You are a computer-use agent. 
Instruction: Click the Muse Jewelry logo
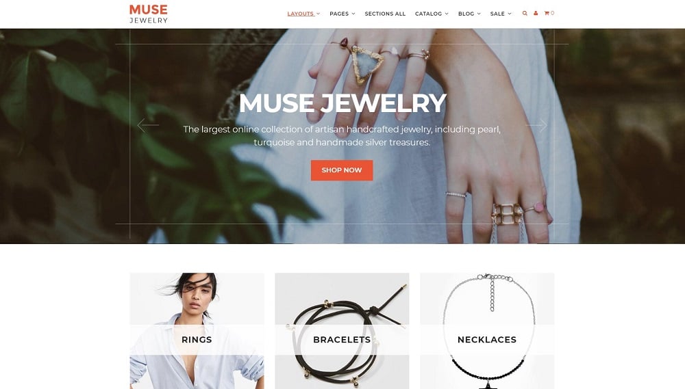pyautogui.click(x=149, y=14)
